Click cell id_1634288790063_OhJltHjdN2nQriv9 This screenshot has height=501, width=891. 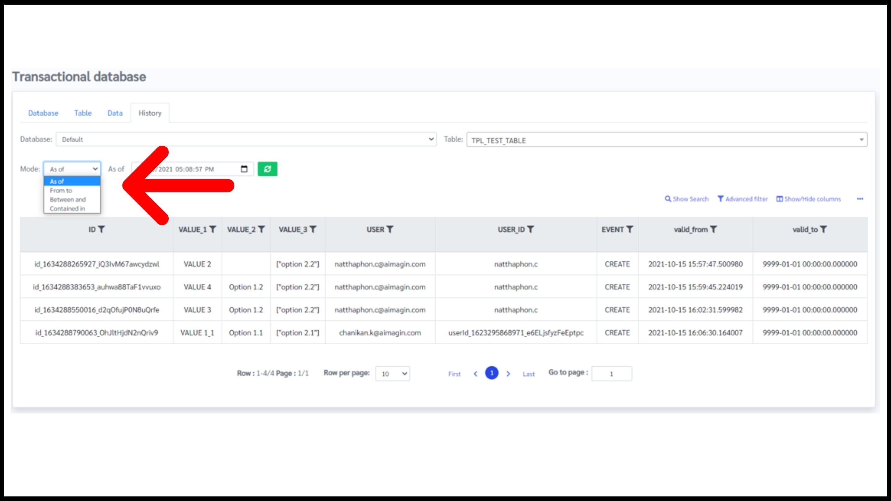(x=97, y=332)
